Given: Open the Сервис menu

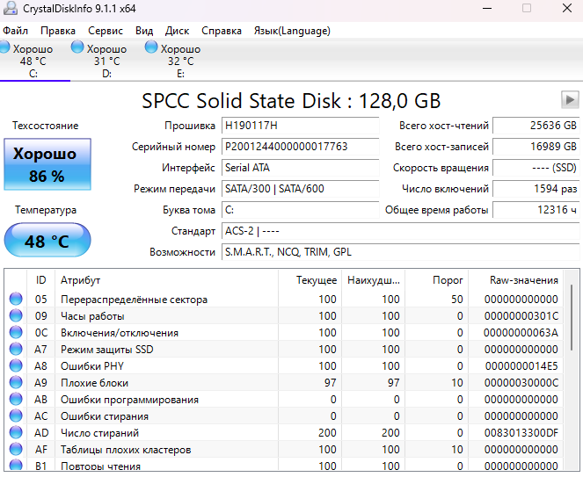Looking at the screenshot, I should [x=106, y=31].
